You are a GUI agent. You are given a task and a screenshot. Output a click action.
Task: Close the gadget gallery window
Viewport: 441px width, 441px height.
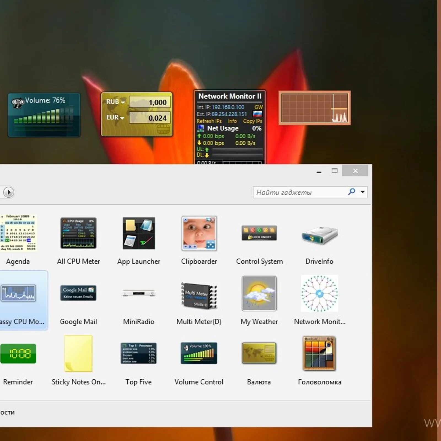tap(355, 171)
